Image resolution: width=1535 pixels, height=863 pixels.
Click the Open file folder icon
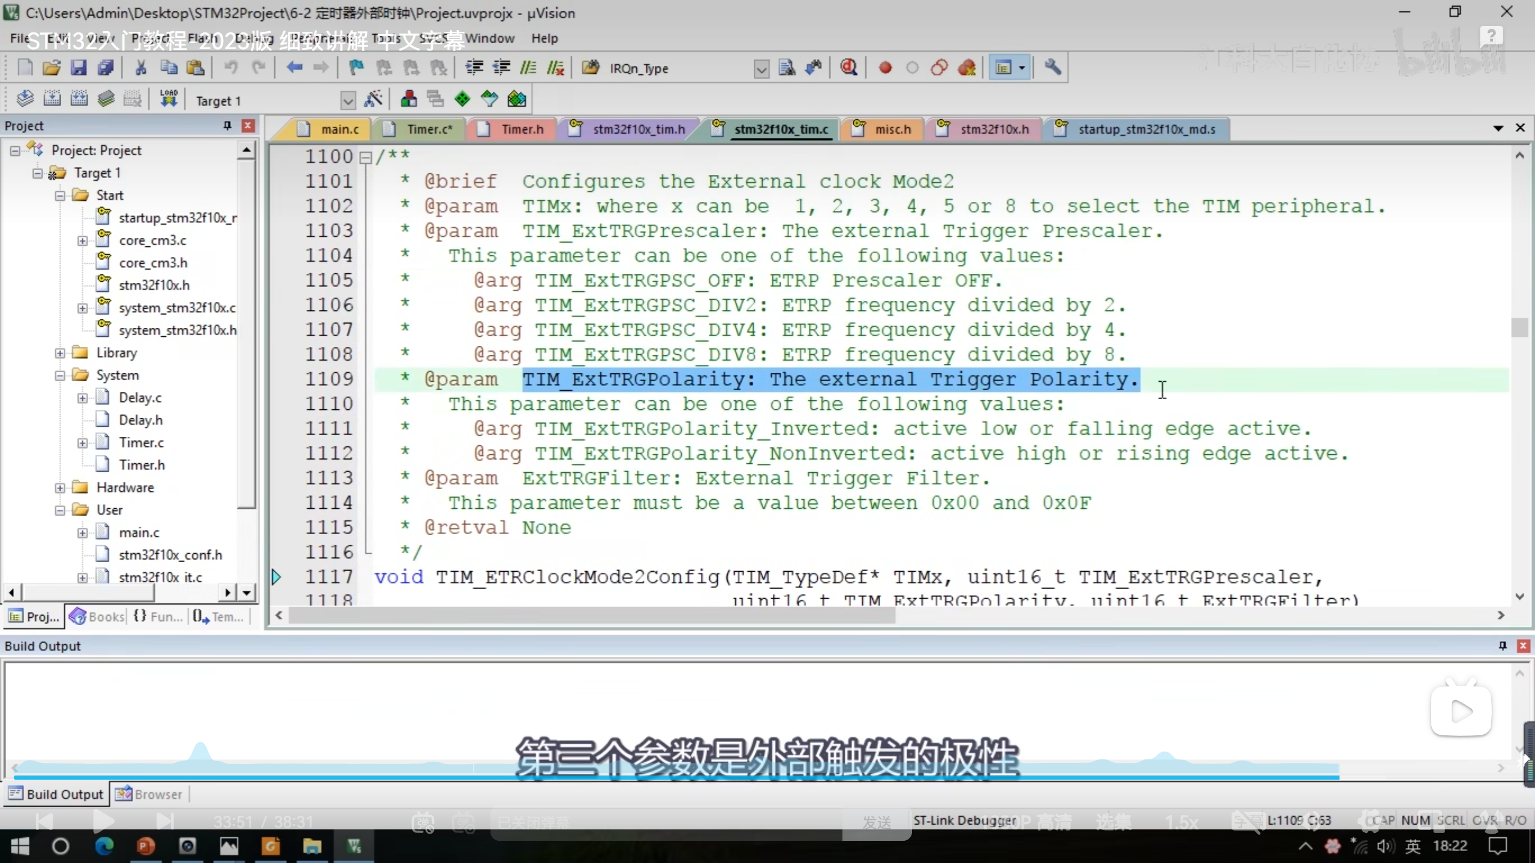coord(52,68)
